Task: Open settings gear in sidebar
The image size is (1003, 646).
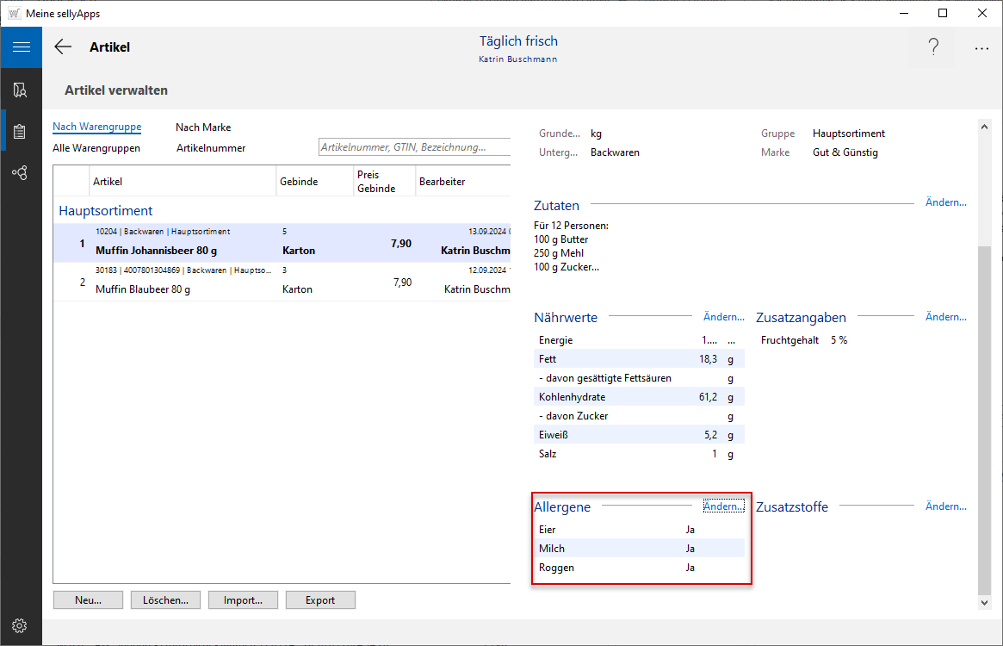Action: pos(21,625)
